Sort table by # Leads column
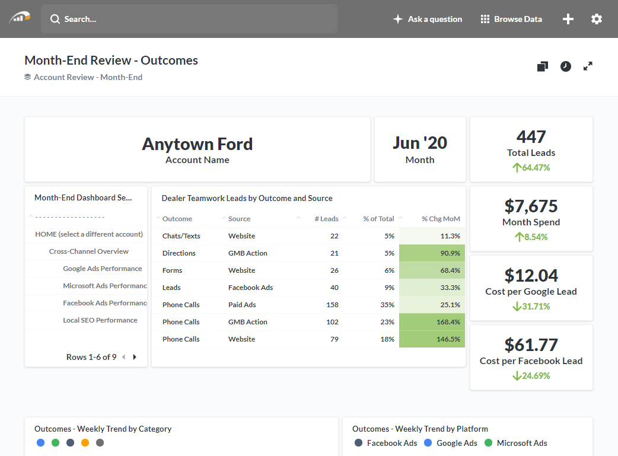This screenshot has width=618, height=456. click(326, 219)
